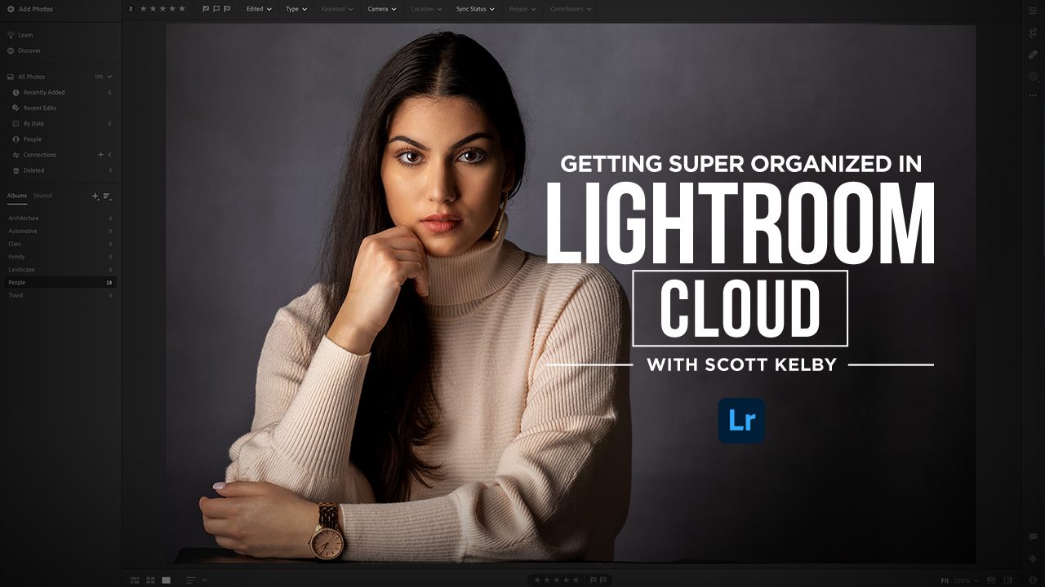
Task: Open the Edit sliders panel icon
Action: pos(1033,10)
